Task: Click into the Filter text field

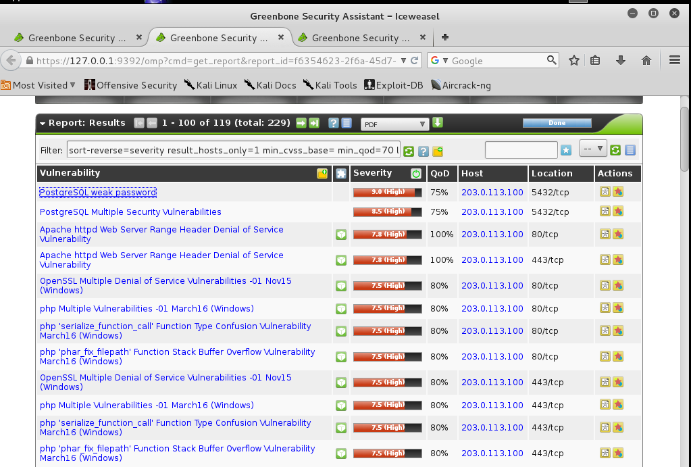Action: coord(234,150)
